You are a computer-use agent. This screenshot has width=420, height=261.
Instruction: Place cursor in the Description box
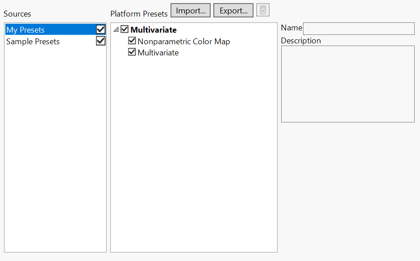click(x=347, y=84)
